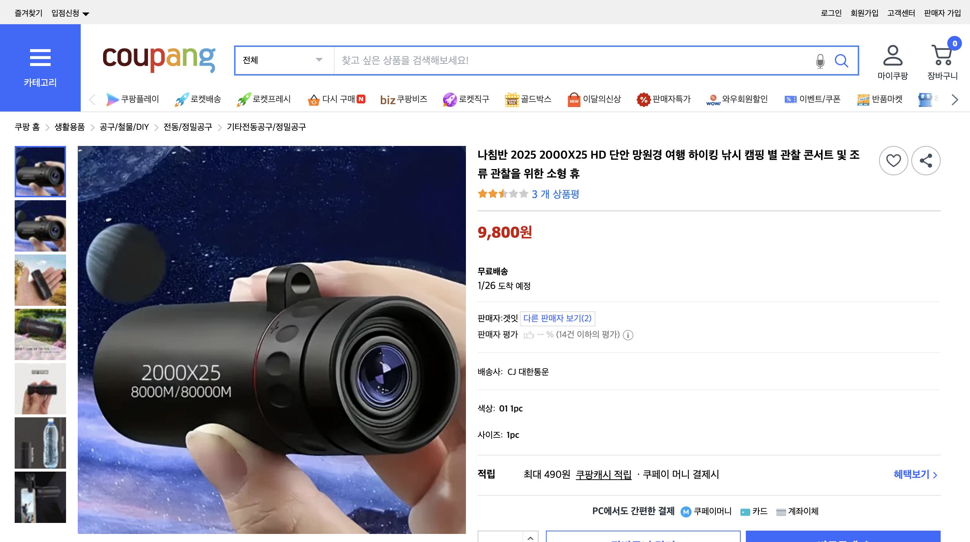Screen dimensions: 970x542
Task: Select the 로켓프레시 icon
Action: [x=244, y=99]
